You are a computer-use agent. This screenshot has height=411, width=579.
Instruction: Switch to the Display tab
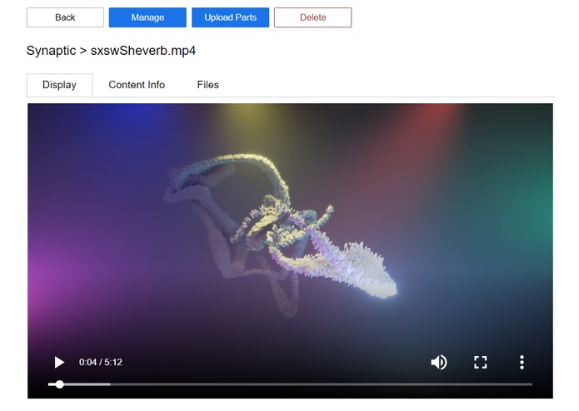coord(59,85)
